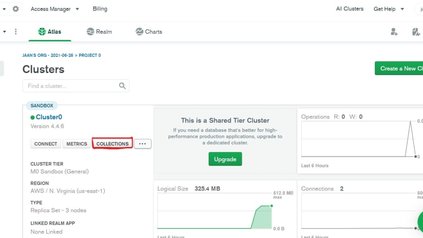The image size is (423, 238).
Task: Click the METRICS button
Action: click(76, 144)
